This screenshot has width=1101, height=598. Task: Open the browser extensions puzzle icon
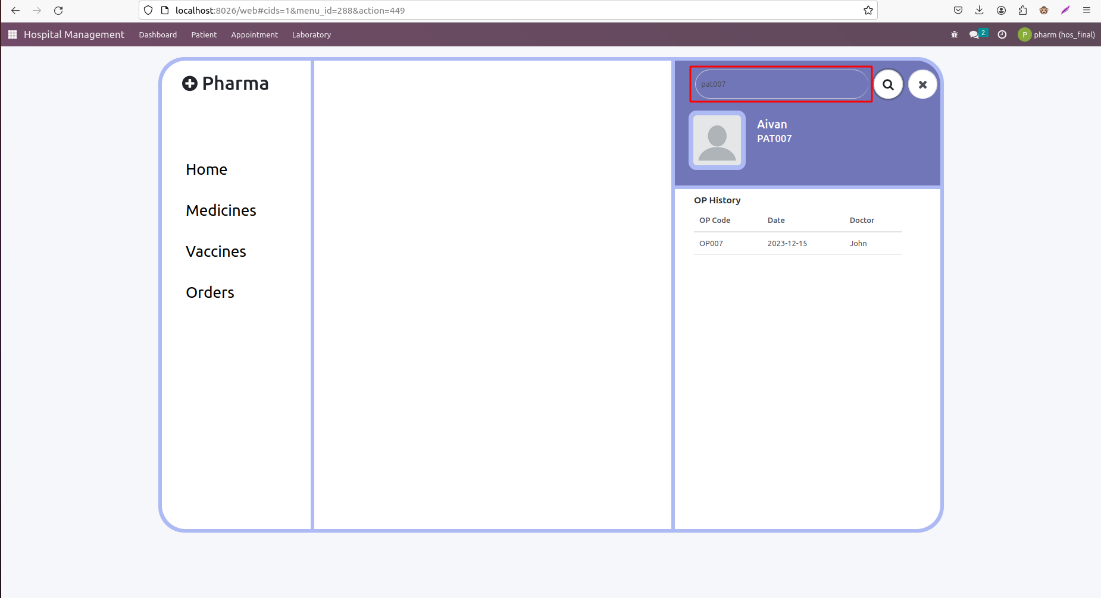[1022, 10]
